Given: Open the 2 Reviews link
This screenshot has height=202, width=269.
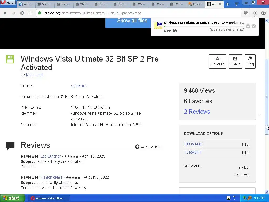Looking at the screenshot, I should [x=197, y=112].
